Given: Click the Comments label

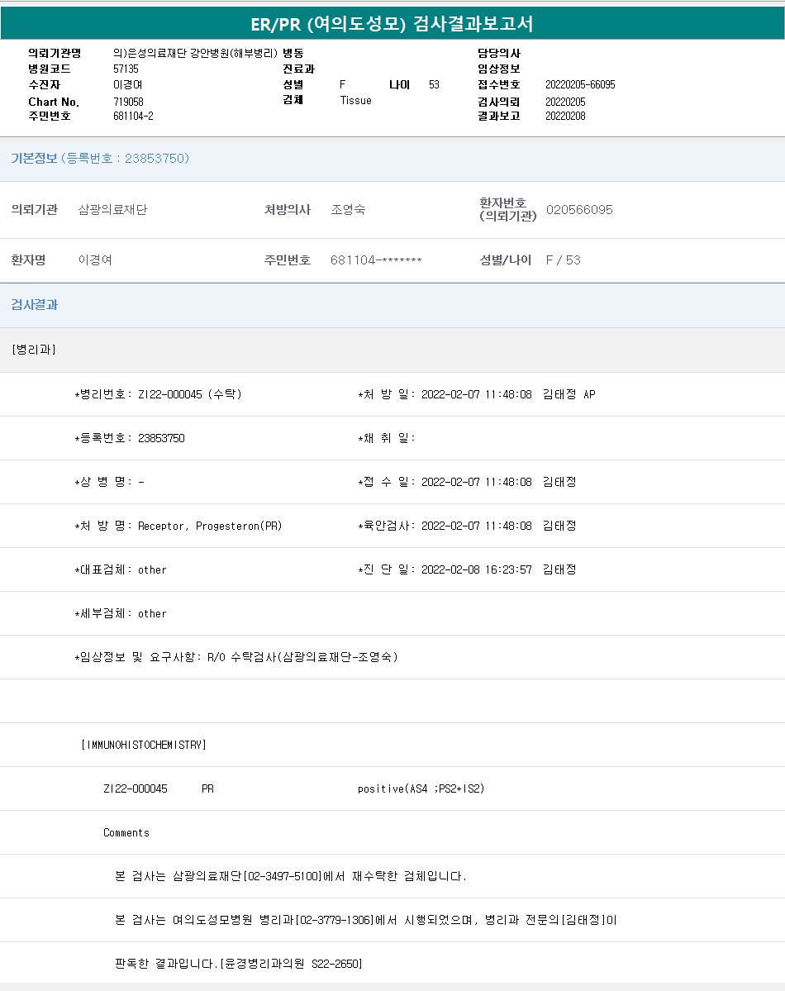Looking at the screenshot, I should point(126,833).
